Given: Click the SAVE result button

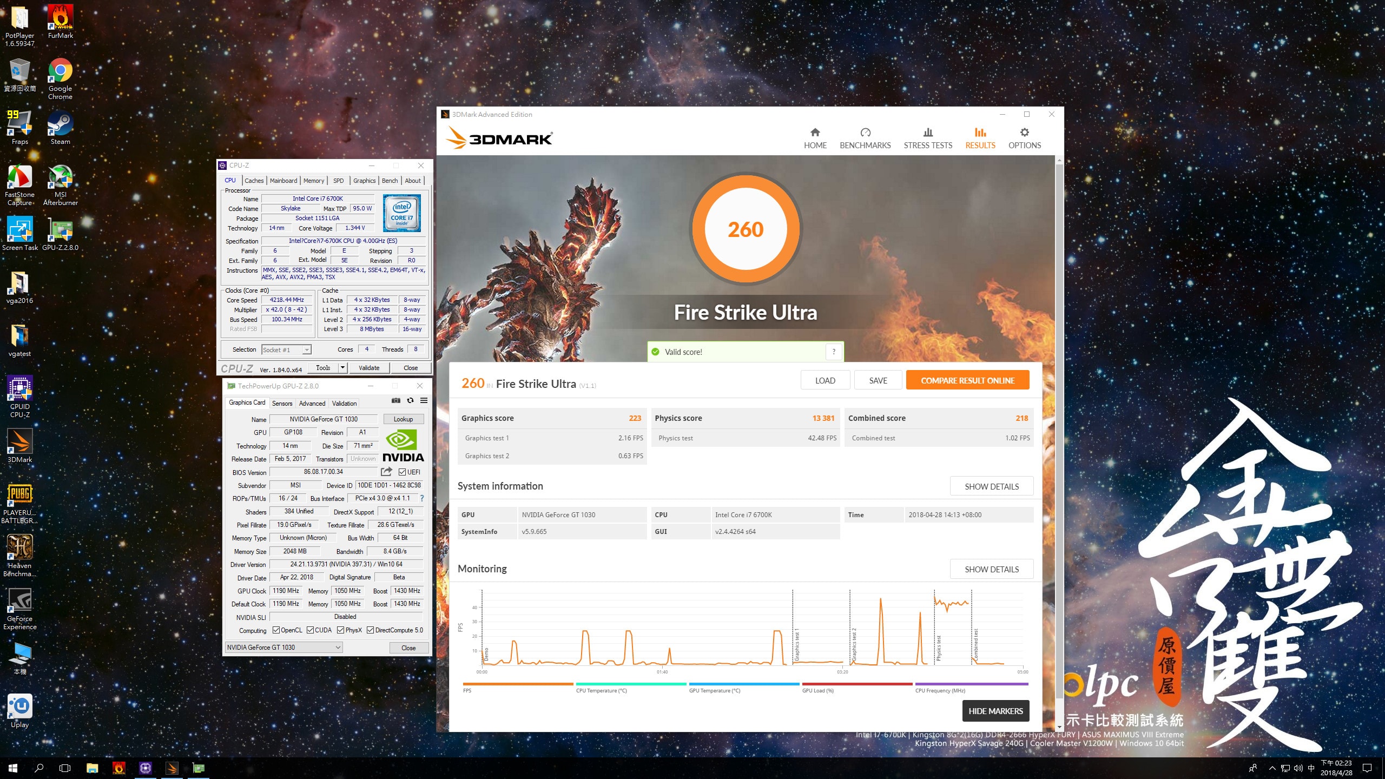Looking at the screenshot, I should tap(878, 380).
